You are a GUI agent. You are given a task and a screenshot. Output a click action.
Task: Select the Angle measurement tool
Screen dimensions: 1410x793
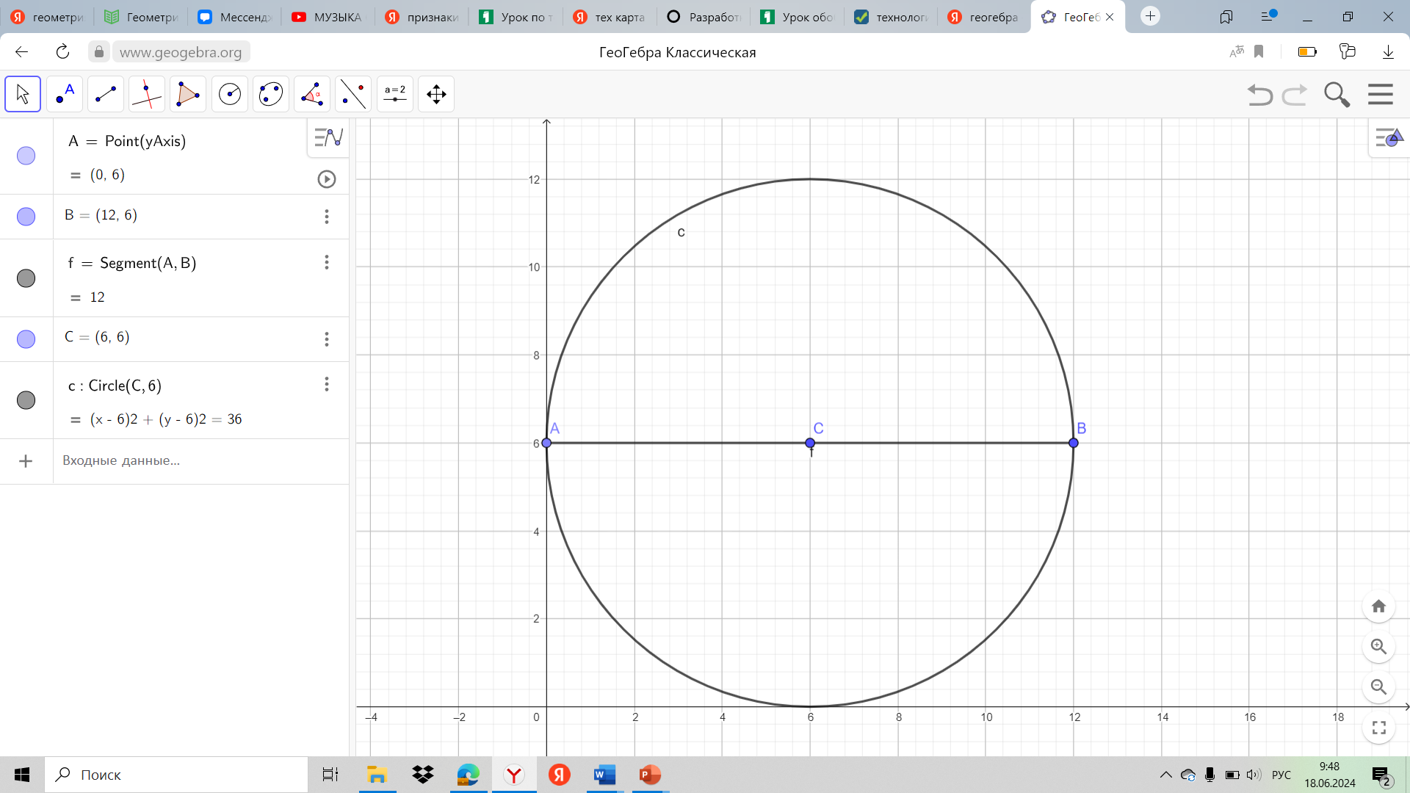point(312,94)
